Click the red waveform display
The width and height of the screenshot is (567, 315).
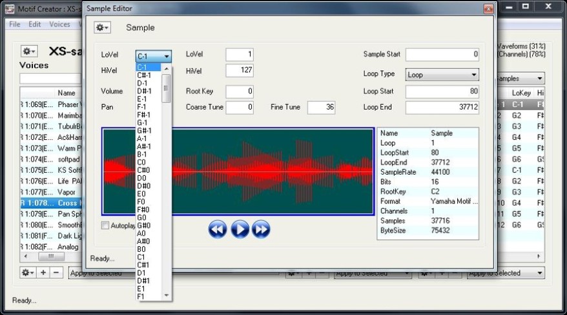click(x=238, y=171)
